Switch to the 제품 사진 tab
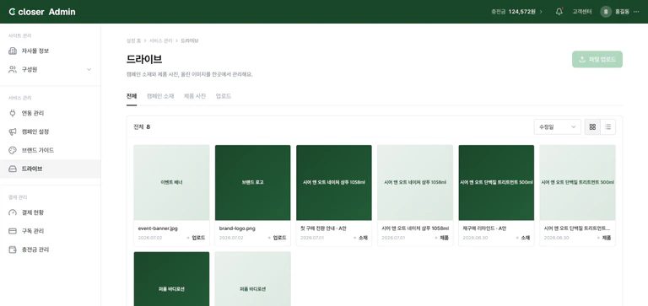This screenshot has width=648, height=306. [195, 96]
